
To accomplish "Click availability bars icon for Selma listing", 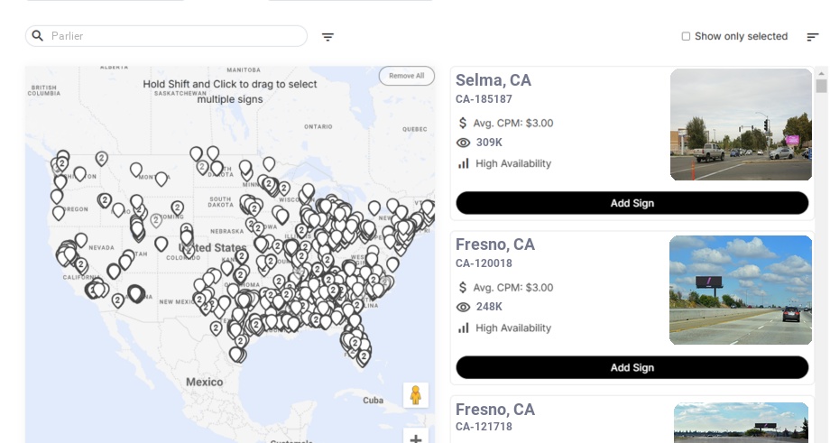I will pos(464,163).
